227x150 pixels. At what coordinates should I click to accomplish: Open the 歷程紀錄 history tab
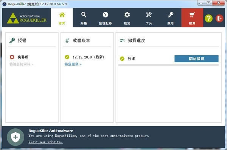106,18
